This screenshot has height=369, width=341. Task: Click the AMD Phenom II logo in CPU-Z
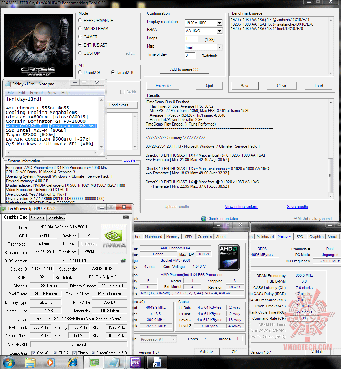coord(229,257)
